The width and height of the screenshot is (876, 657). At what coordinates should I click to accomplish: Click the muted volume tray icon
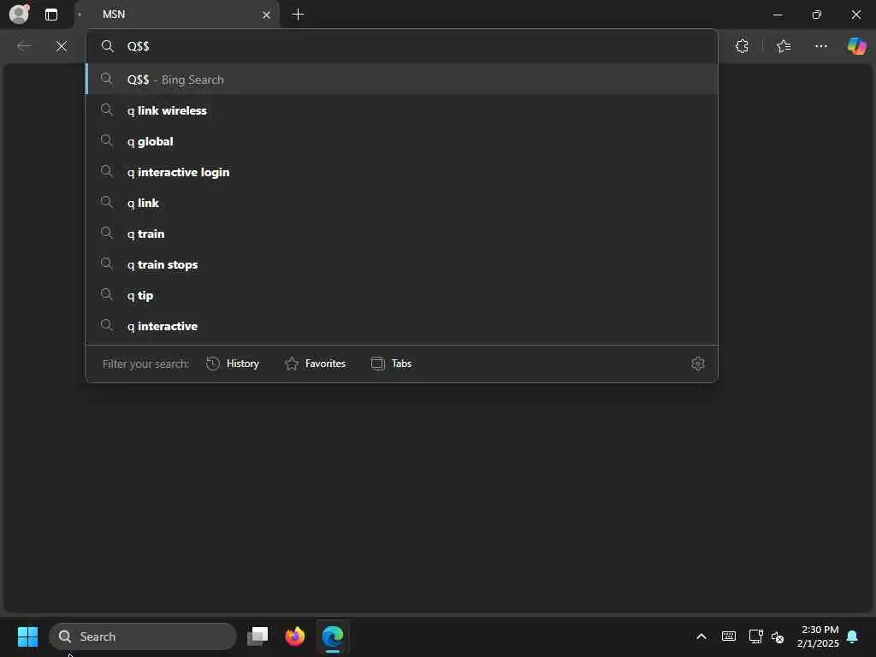778,636
